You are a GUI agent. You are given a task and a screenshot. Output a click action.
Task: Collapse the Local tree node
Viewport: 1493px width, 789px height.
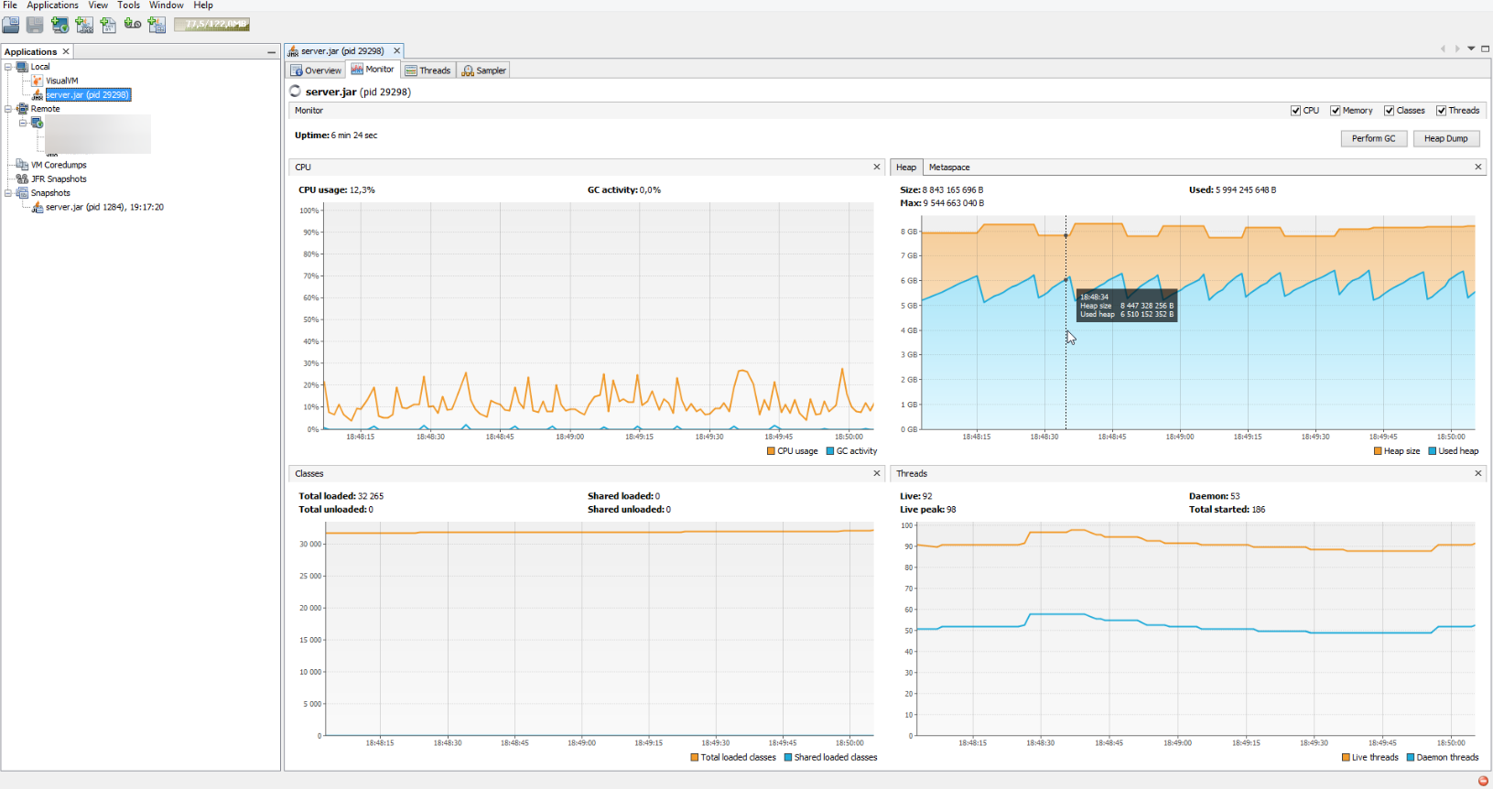[8, 67]
